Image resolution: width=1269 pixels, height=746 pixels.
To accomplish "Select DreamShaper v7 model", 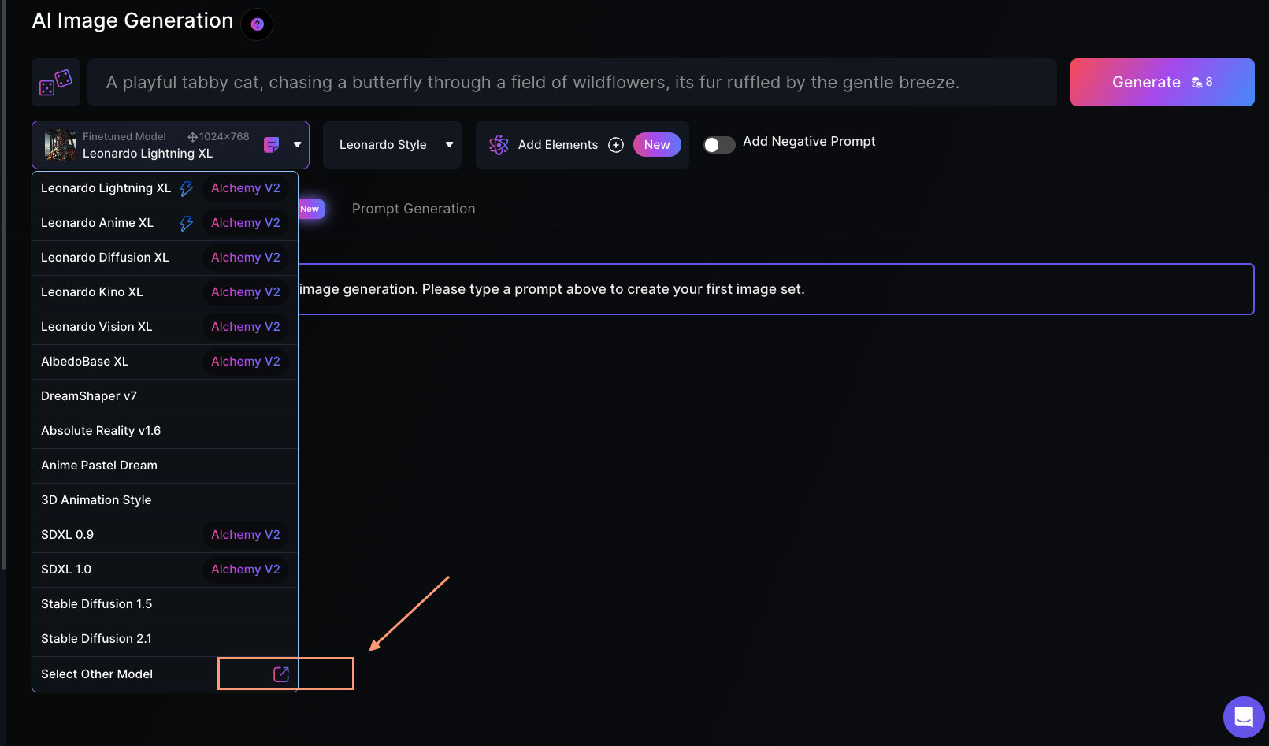I will pos(89,396).
